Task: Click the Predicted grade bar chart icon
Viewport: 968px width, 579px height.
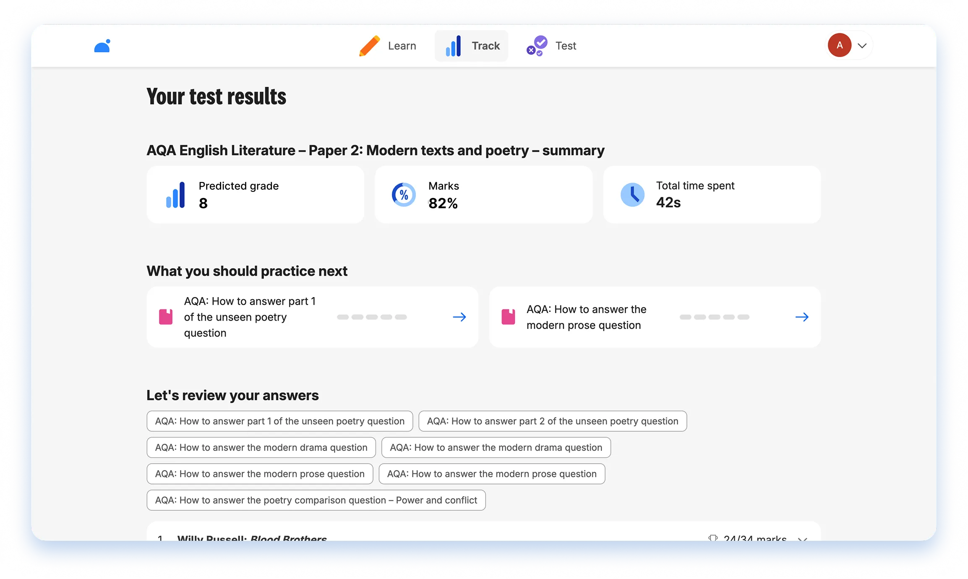Action: click(x=175, y=195)
